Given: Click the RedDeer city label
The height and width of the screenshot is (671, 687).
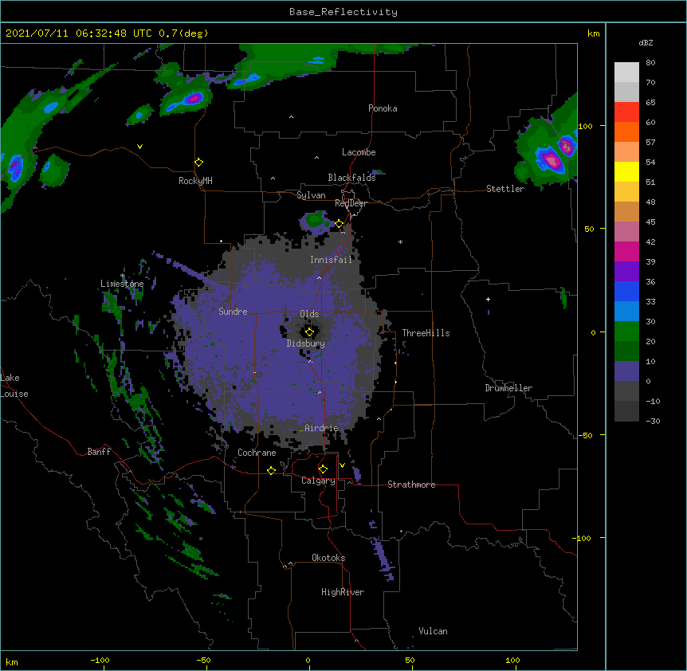Looking at the screenshot, I should pos(351,203).
